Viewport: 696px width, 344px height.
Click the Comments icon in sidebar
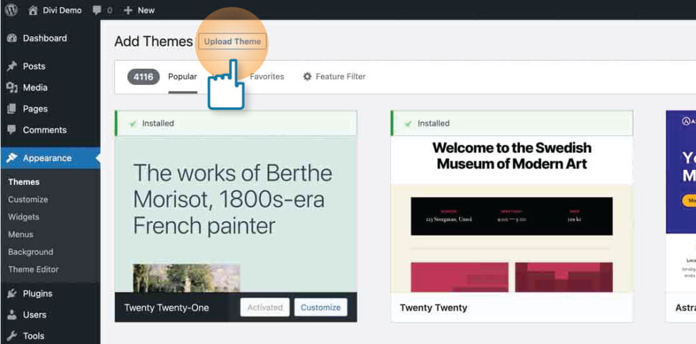[x=12, y=130]
